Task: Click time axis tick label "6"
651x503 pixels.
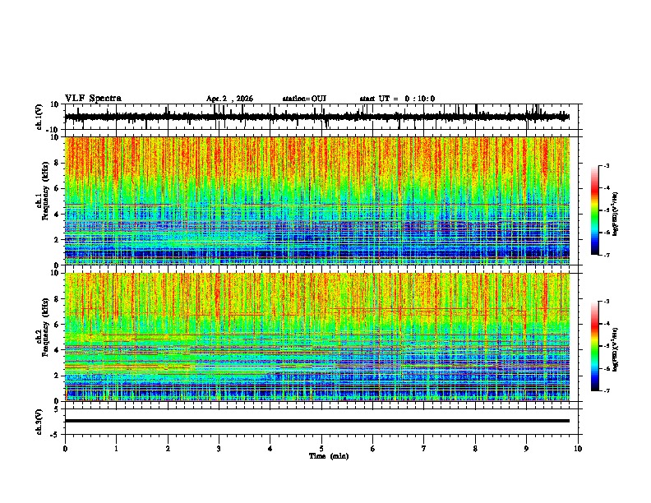Action: (373, 449)
